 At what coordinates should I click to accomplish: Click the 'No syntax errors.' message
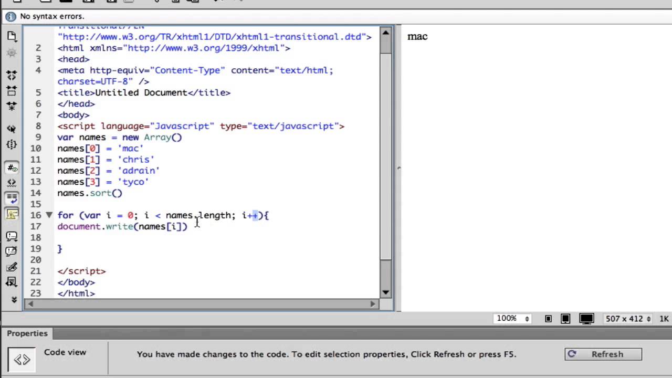point(52,16)
